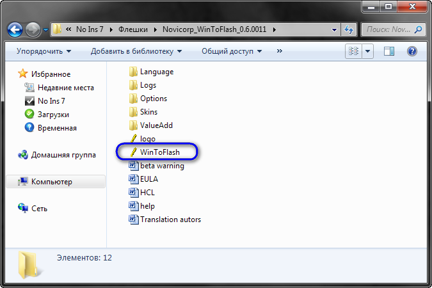The height and width of the screenshot is (288, 432).
Task: Click the Избранное star icon
Action: point(22,74)
